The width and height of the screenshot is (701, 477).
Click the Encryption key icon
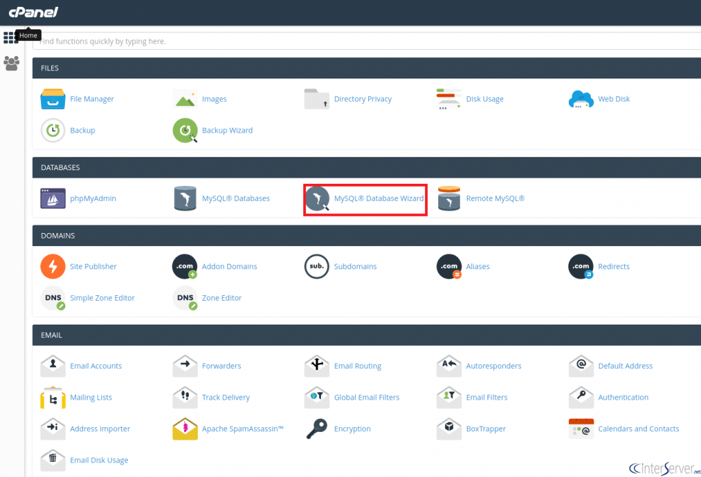tap(317, 428)
